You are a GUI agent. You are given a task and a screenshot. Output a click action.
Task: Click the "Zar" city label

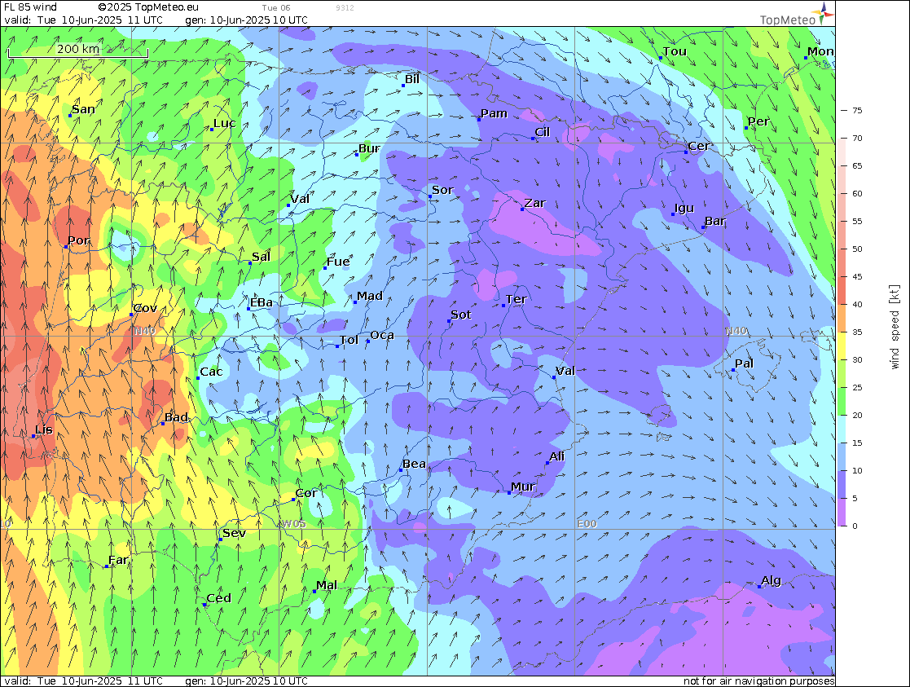point(535,203)
